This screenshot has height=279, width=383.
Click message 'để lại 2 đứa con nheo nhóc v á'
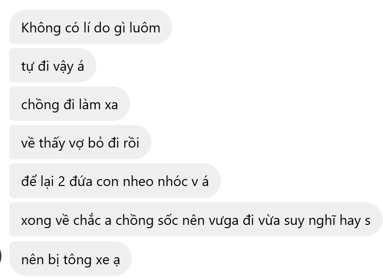click(x=115, y=180)
